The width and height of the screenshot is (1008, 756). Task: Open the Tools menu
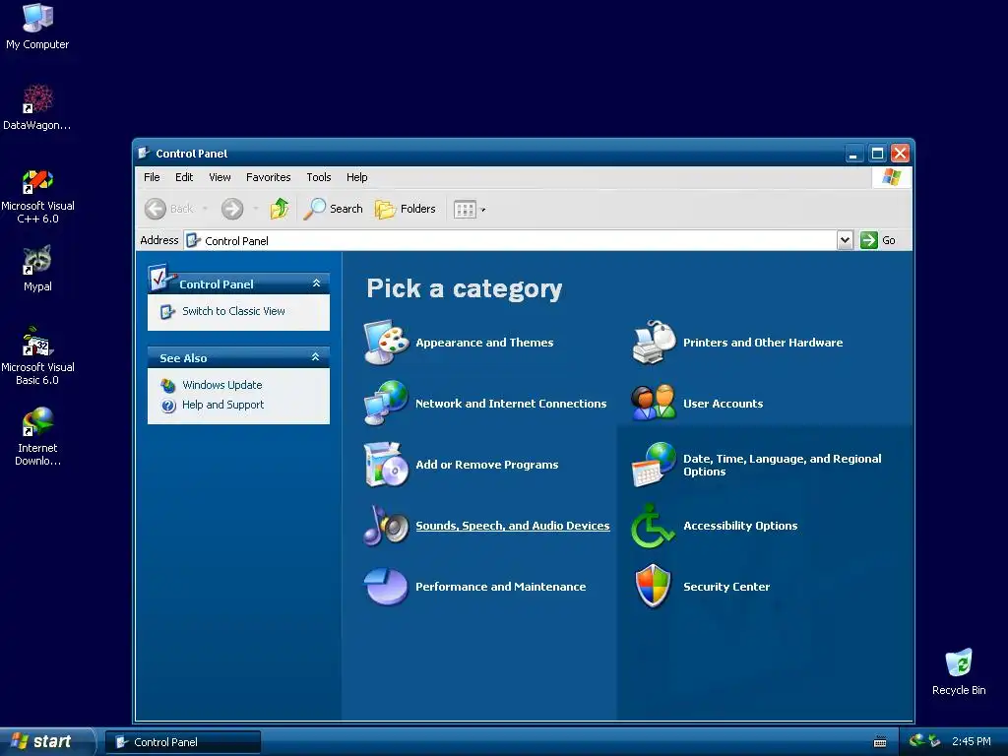[x=318, y=177]
